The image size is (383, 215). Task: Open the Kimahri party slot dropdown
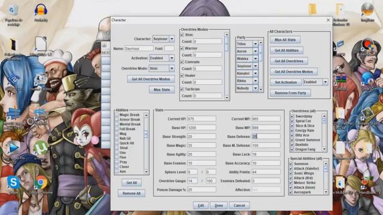click(256, 73)
